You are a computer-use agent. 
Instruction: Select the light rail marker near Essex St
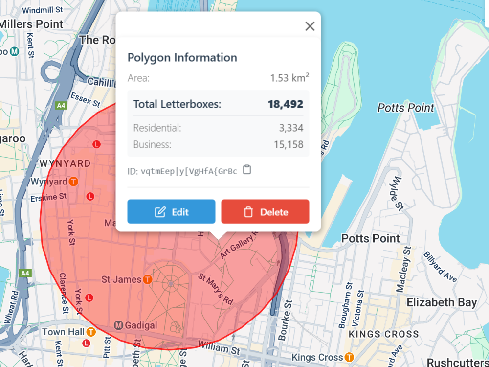pos(96,144)
